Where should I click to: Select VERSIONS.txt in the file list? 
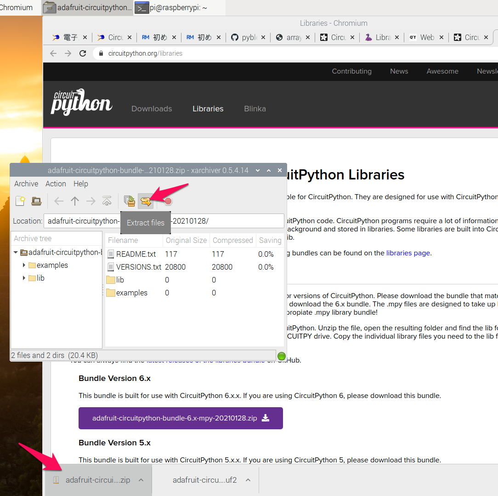coord(138,267)
